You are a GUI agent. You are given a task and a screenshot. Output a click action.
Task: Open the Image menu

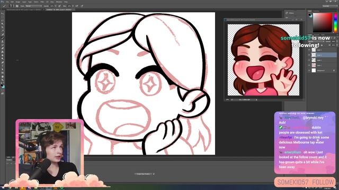(x=18, y=2)
